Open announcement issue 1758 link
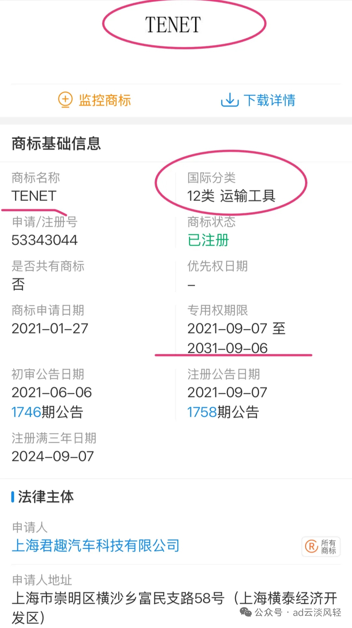 click(x=202, y=412)
